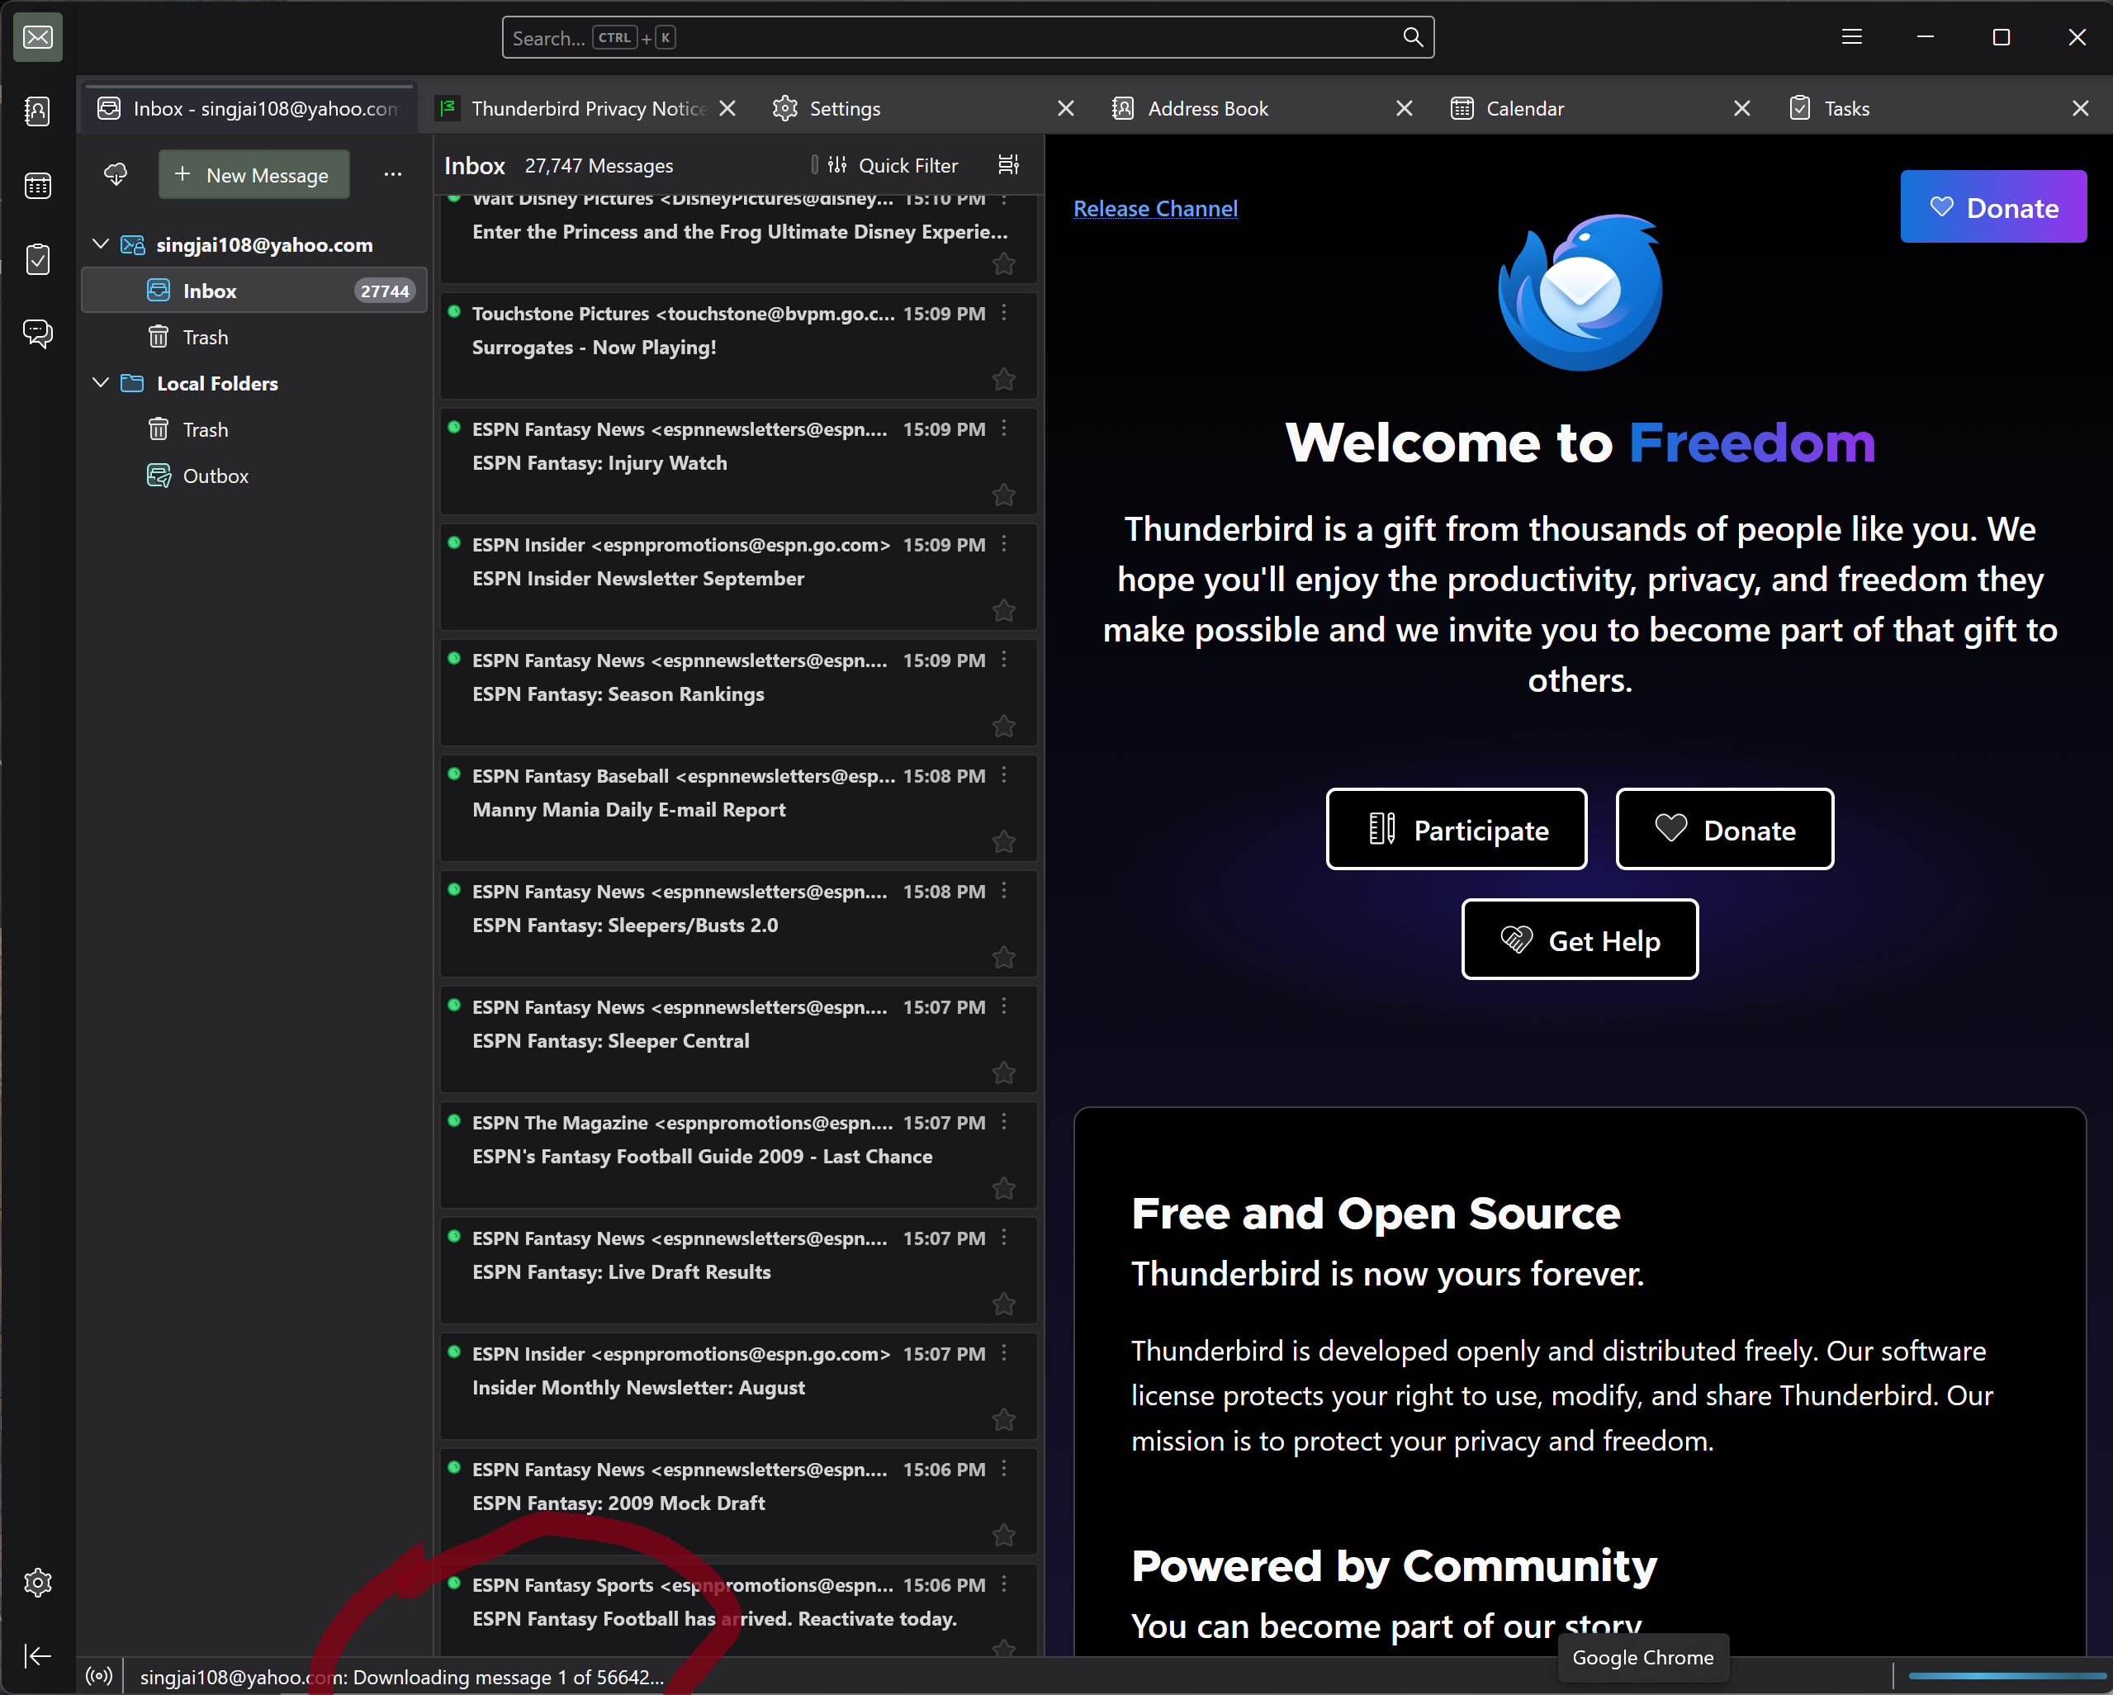Open Settings gear in bottom-left sidebar
Viewport: 2113px width, 1695px height.
pos(37,1581)
